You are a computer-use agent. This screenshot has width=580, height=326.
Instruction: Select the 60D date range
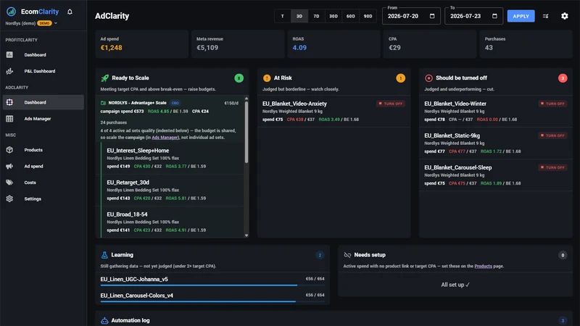pos(350,16)
